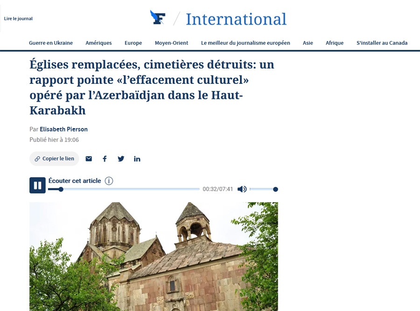Click the audio time 00:32/07:41 display
420x311 pixels.
[218, 189]
